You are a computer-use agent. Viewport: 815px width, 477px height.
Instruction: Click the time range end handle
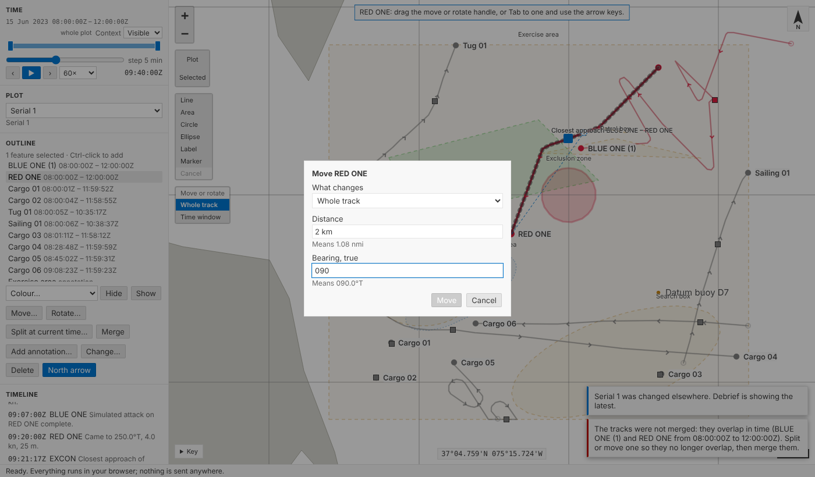[158, 46]
